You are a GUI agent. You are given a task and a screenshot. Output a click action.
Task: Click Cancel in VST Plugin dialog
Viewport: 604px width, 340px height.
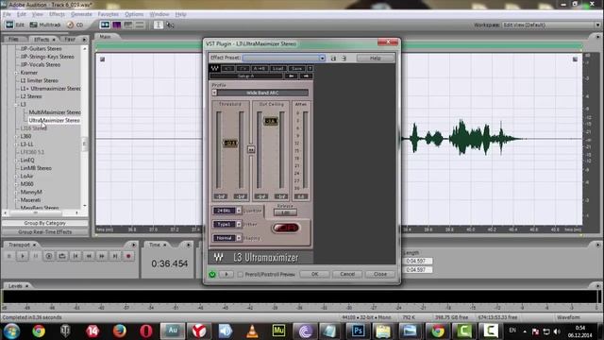(x=347, y=274)
